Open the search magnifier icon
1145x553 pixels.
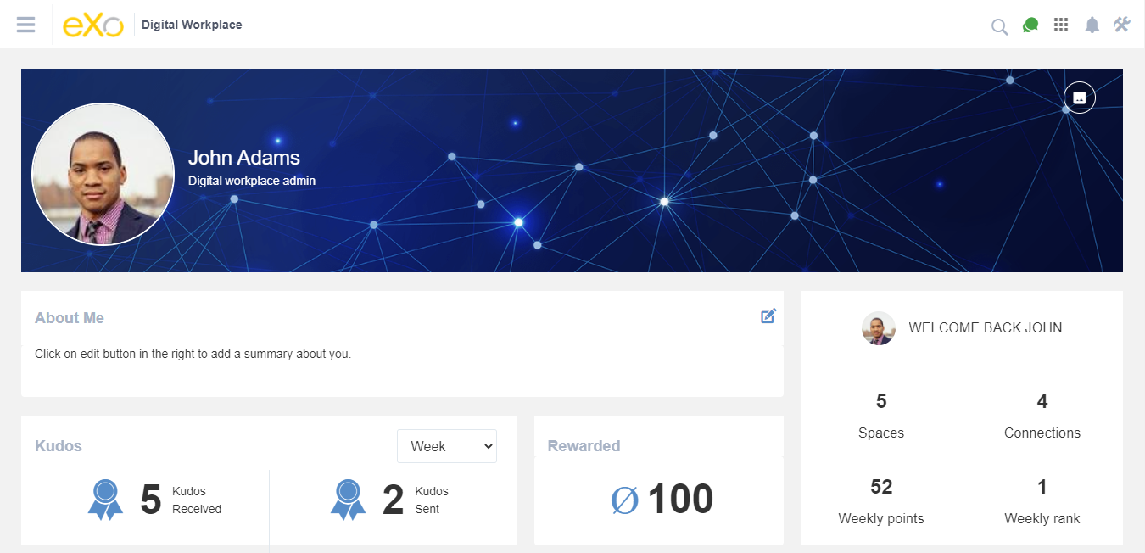click(999, 26)
